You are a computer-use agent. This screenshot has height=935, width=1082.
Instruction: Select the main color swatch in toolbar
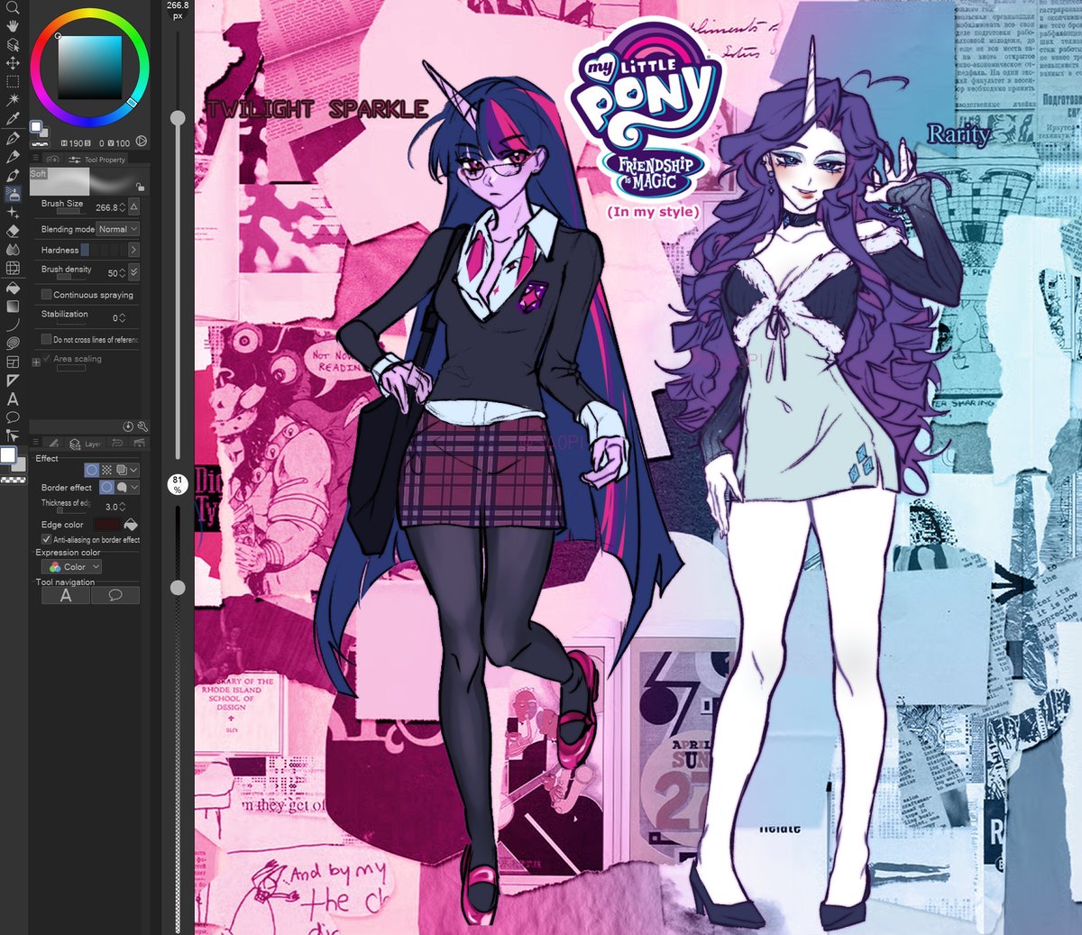coord(8,455)
